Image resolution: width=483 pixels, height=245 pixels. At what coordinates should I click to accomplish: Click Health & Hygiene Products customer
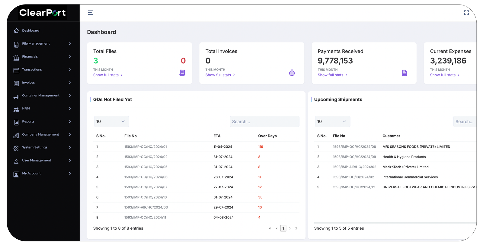404,157
